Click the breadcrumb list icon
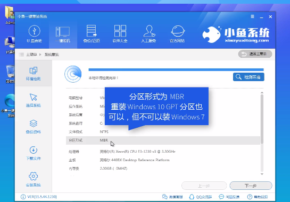290x202 pixels. [21, 55]
